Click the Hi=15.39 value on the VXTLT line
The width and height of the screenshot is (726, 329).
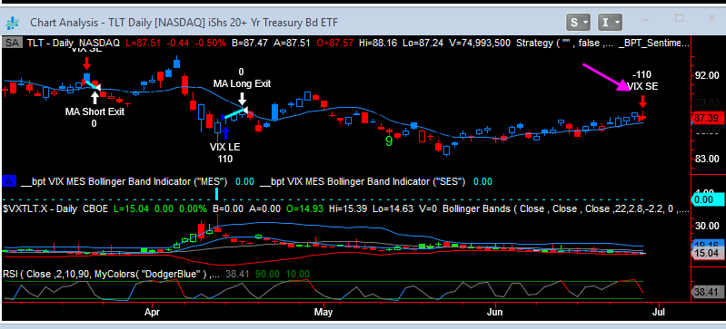[348, 208]
